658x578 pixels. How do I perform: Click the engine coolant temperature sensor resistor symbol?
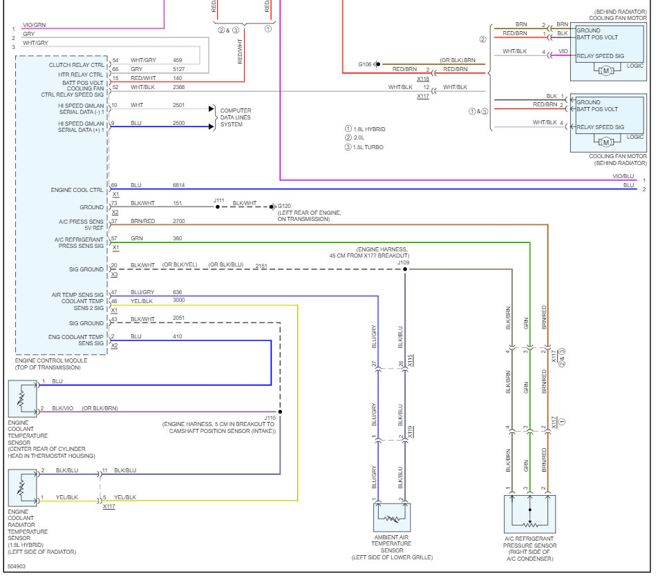(x=22, y=398)
